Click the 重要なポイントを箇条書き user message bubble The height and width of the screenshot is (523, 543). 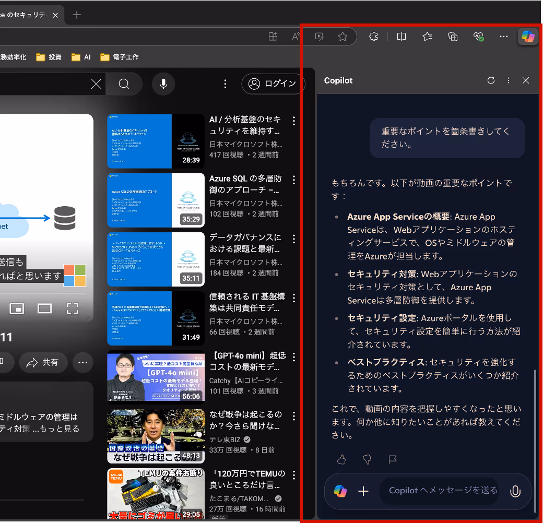pyautogui.click(x=447, y=138)
